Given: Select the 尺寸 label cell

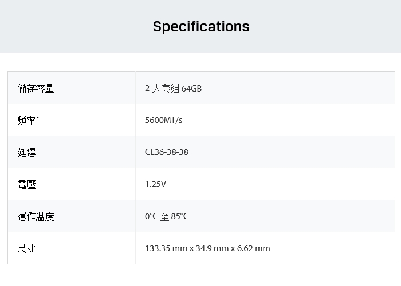Looking at the screenshot, I should [72, 248].
